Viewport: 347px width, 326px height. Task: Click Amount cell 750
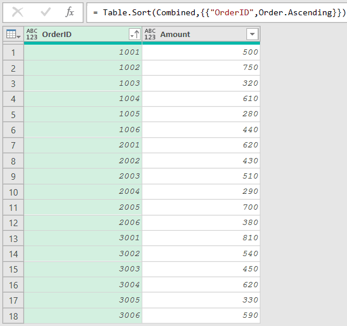[201, 68]
